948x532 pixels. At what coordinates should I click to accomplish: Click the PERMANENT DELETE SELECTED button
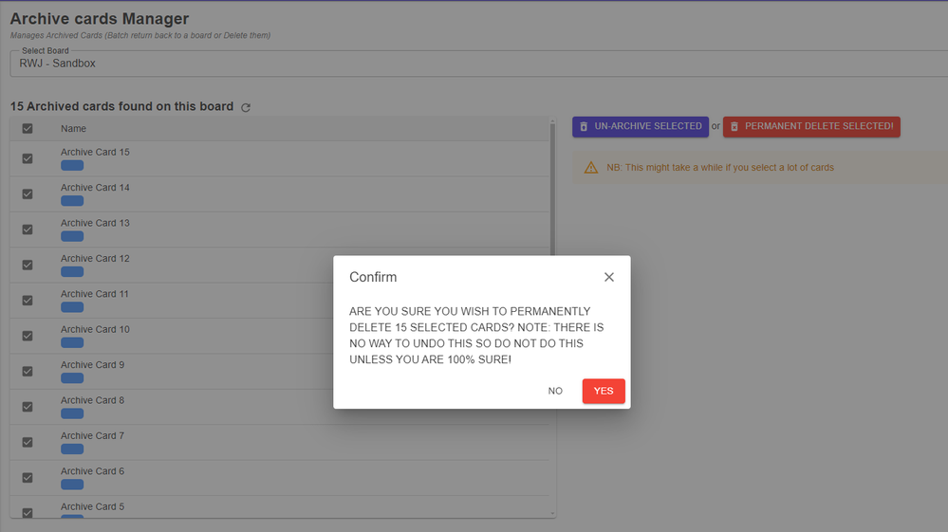click(x=811, y=126)
